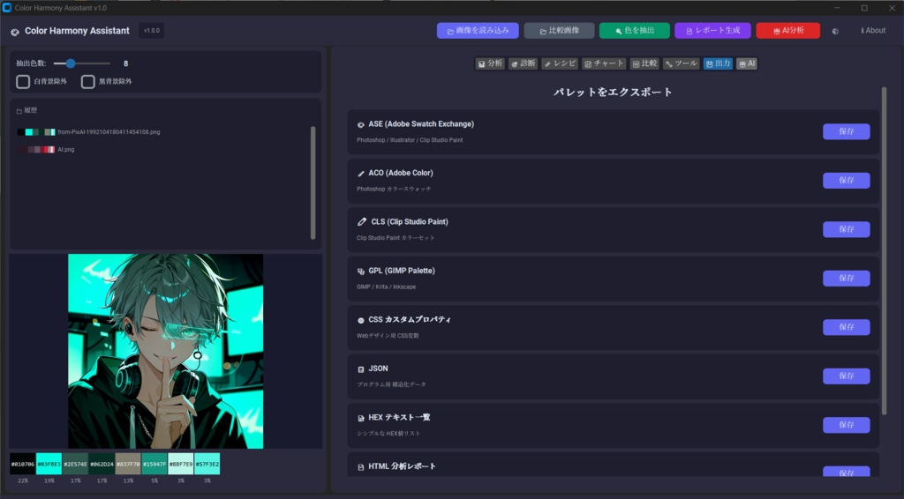Save the GPL GIMP Palette file
Image resolution: width=904 pixels, height=499 pixels.
click(846, 278)
